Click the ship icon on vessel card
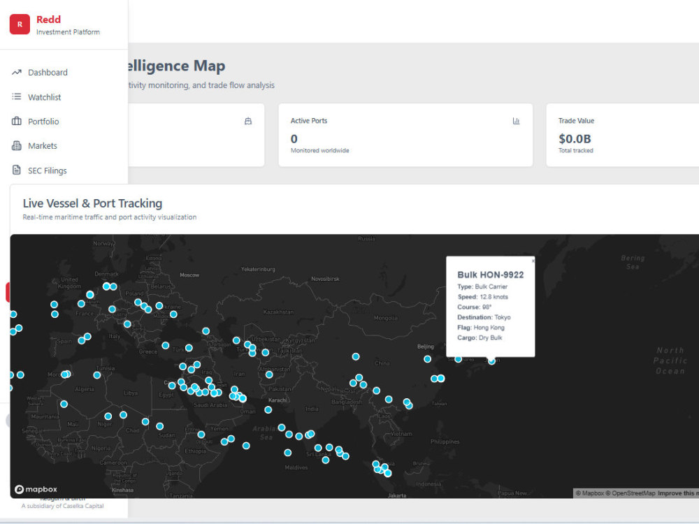Screen dimensions: 699x524 point(248,121)
